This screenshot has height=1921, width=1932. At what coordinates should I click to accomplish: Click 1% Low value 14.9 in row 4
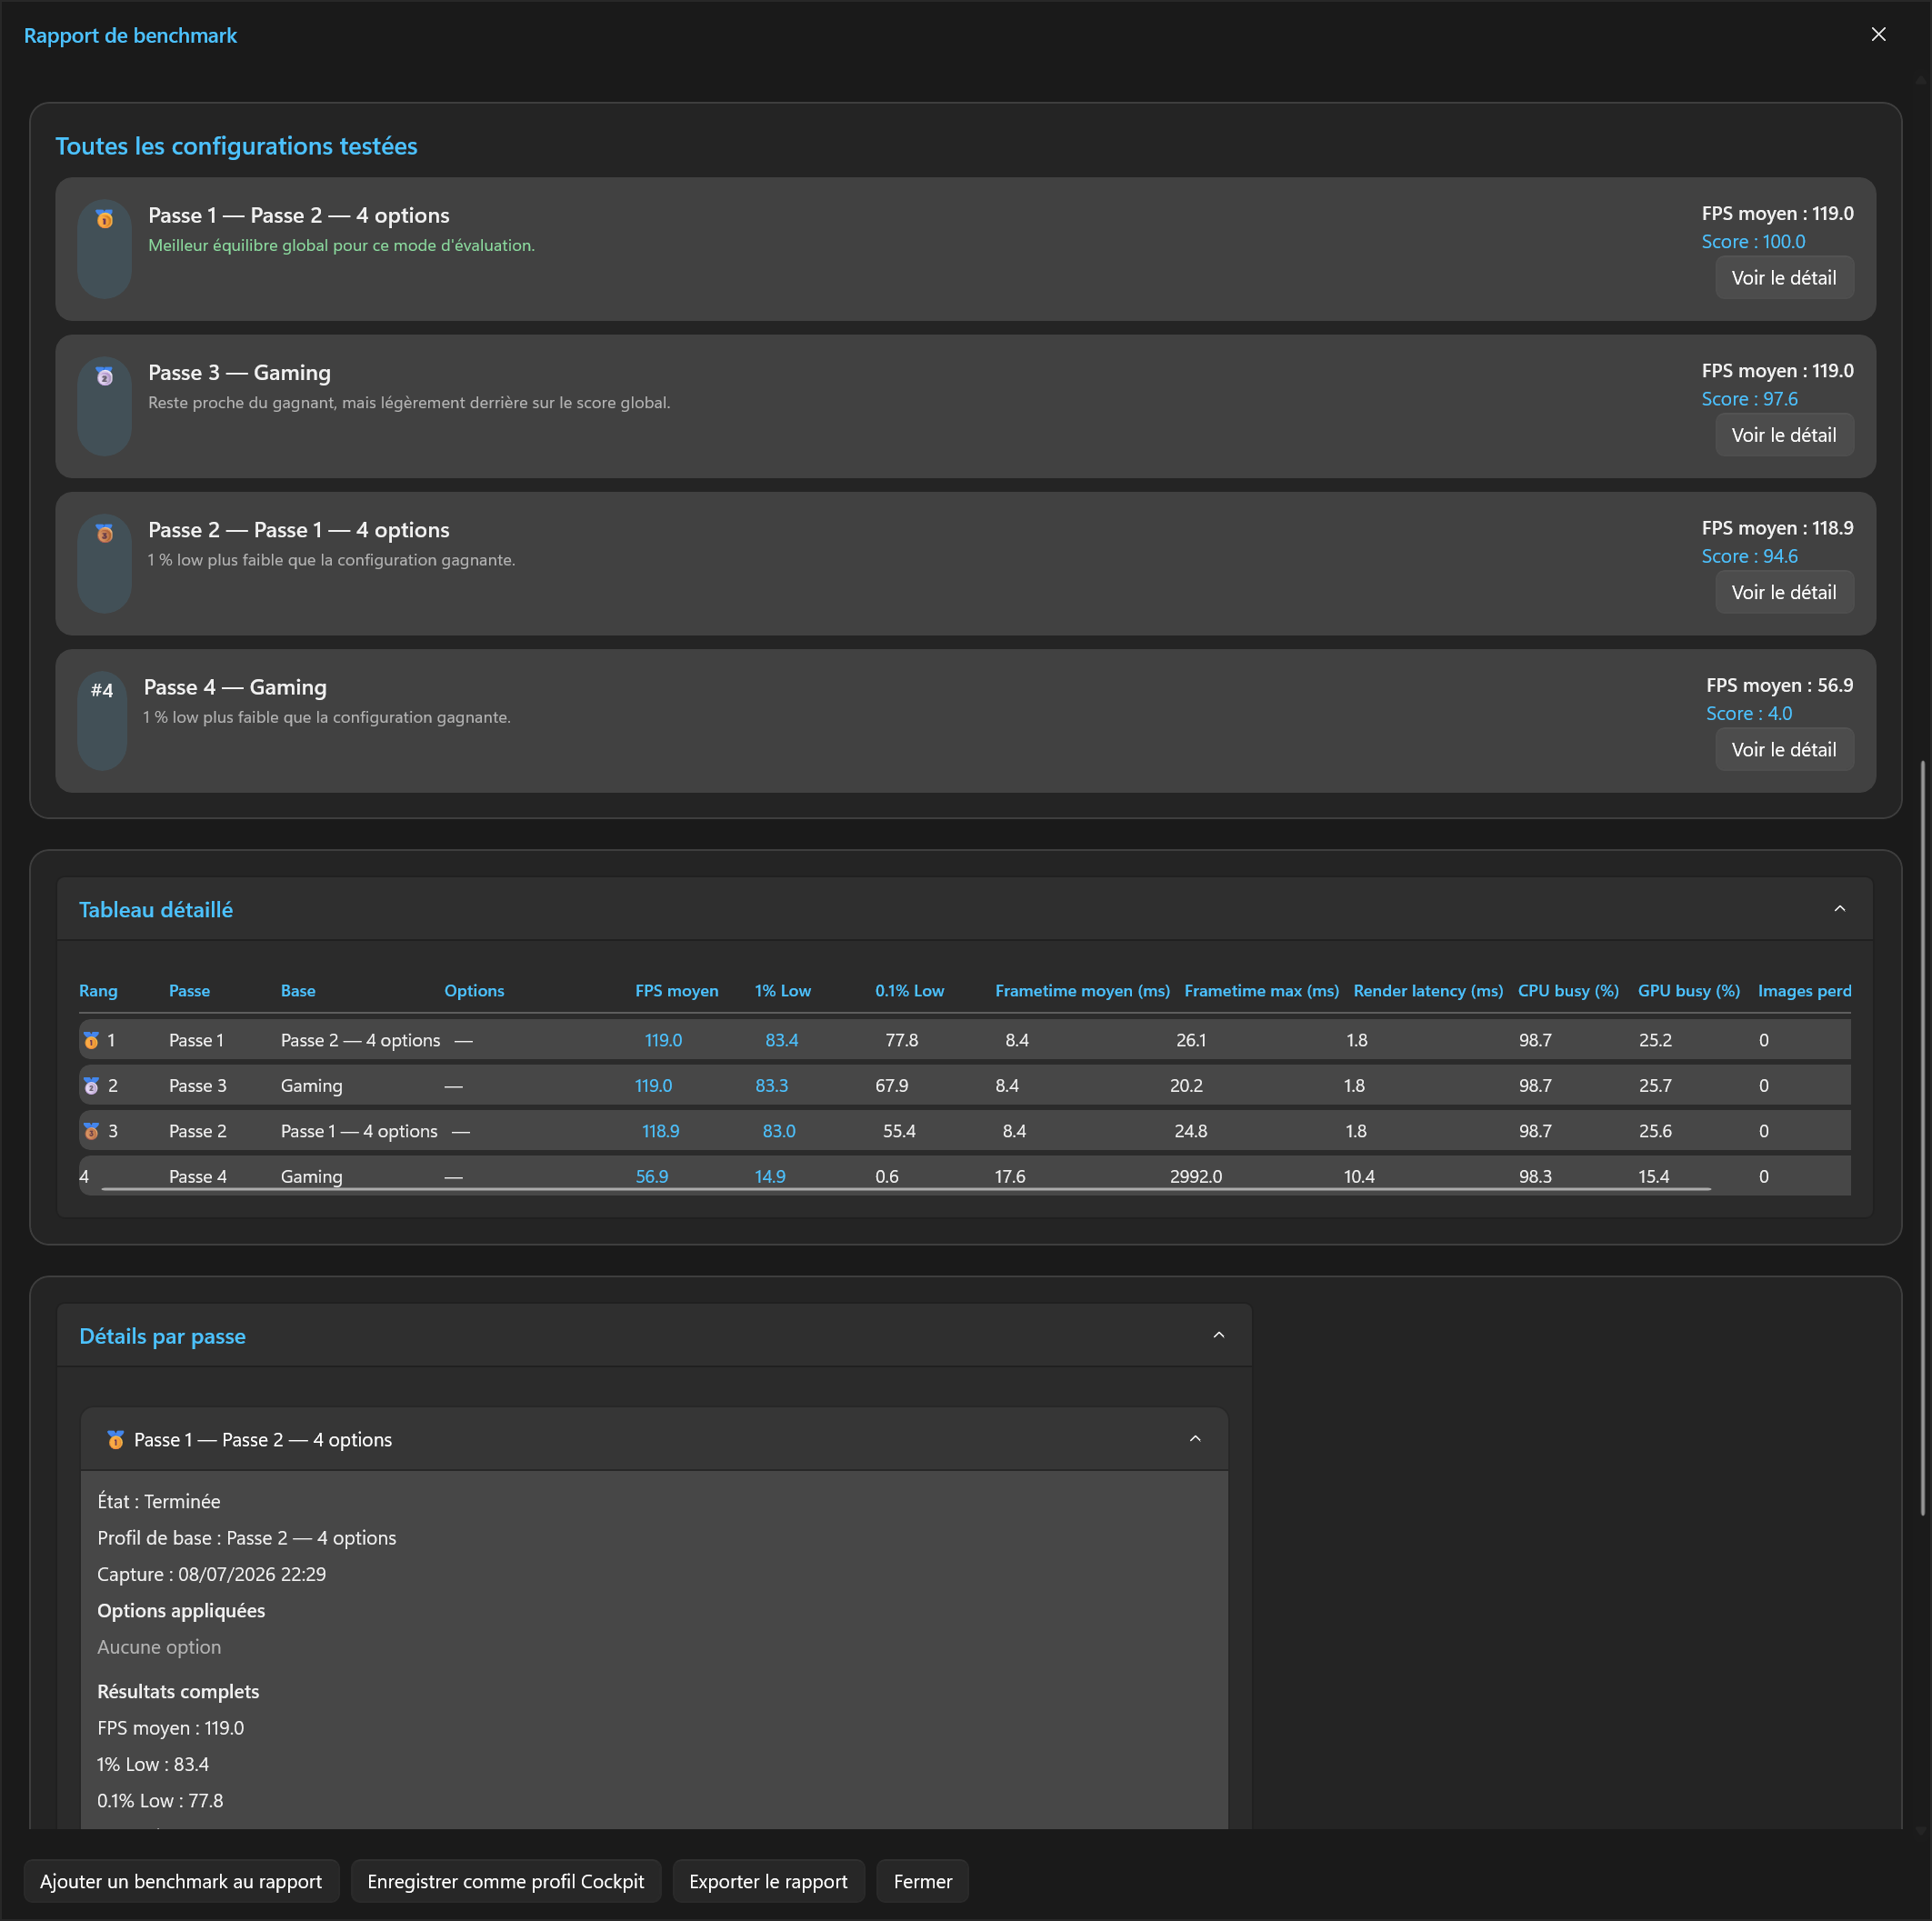click(x=770, y=1177)
